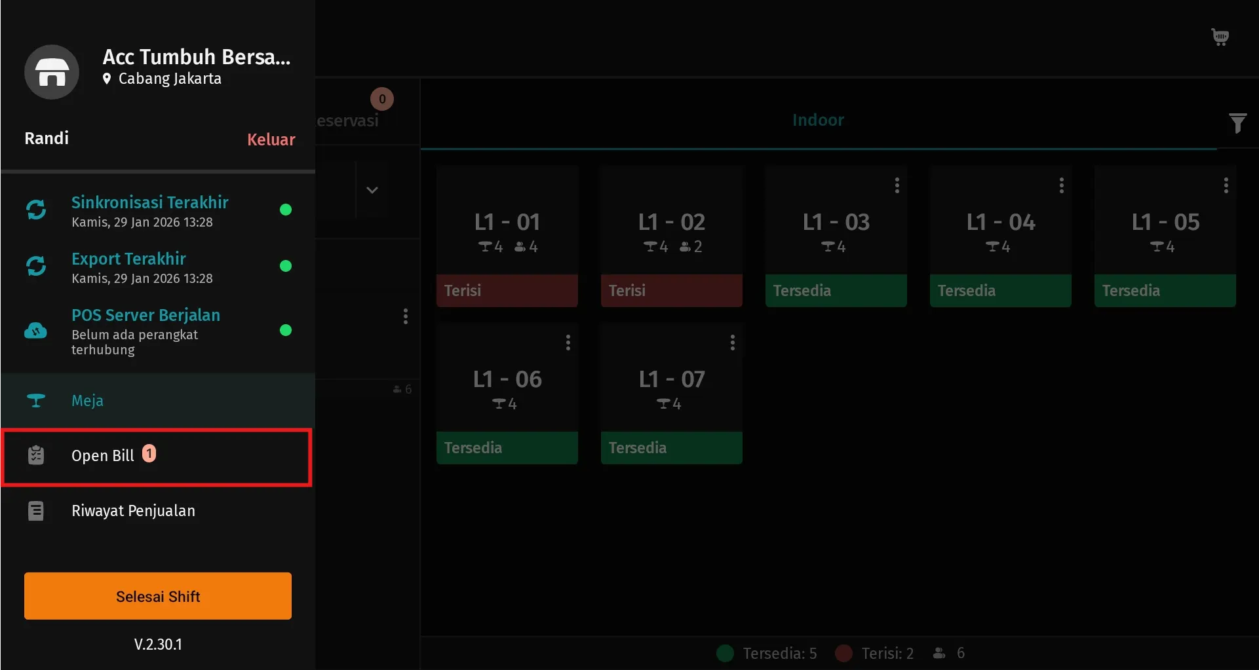Open three-dot menu on table L1 - 03
1259x670 pixels.
tap(897, 185)
